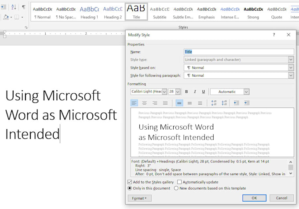Click the Borders icon in ribbon
The image size is (299, 209).
(x=17, y=17)
